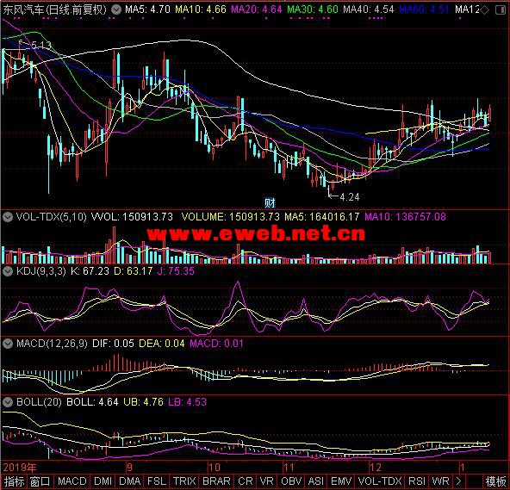Click the 指标 button in bottom bar
The image size is (510, 490).
pos(14,481)
